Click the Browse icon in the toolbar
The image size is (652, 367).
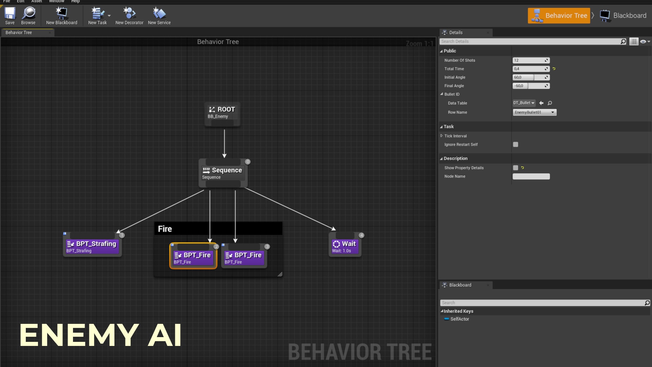tap(28, 15)
